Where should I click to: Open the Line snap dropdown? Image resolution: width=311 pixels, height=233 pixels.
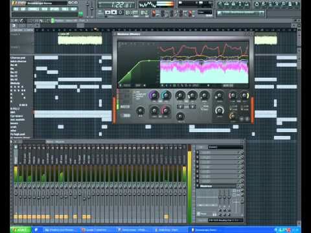click(205, 12)
